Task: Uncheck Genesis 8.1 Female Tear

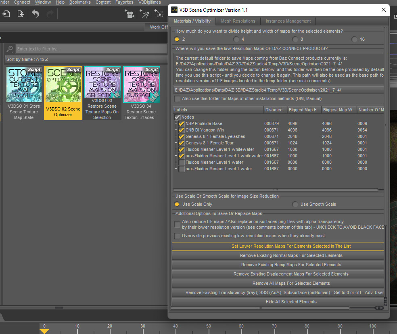Action: click(x=181, y=143)
